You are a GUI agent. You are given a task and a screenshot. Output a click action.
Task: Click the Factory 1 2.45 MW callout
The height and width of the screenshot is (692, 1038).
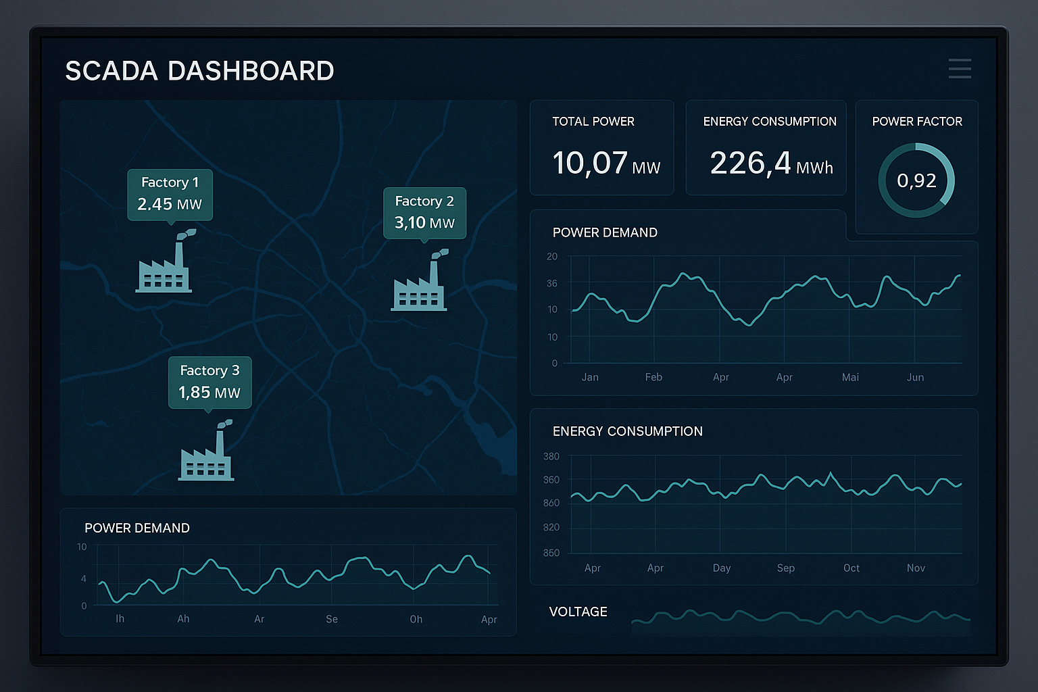(x=170, y=195)
